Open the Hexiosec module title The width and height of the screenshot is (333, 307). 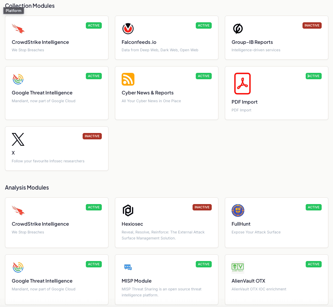(132, 224)
